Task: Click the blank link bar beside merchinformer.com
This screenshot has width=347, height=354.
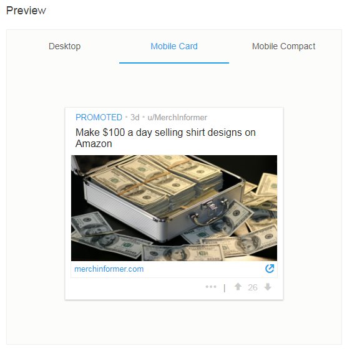Action: click(x=203, y=269)
